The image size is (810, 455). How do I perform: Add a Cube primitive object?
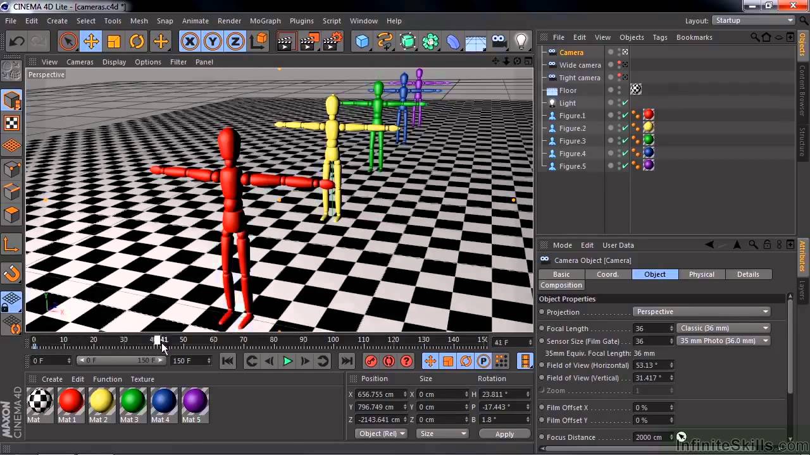click(362, 42)
